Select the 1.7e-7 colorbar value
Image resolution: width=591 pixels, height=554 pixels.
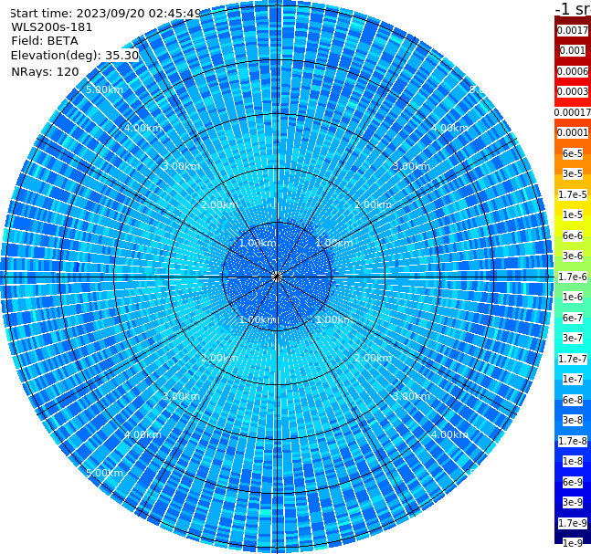(573, 359)
